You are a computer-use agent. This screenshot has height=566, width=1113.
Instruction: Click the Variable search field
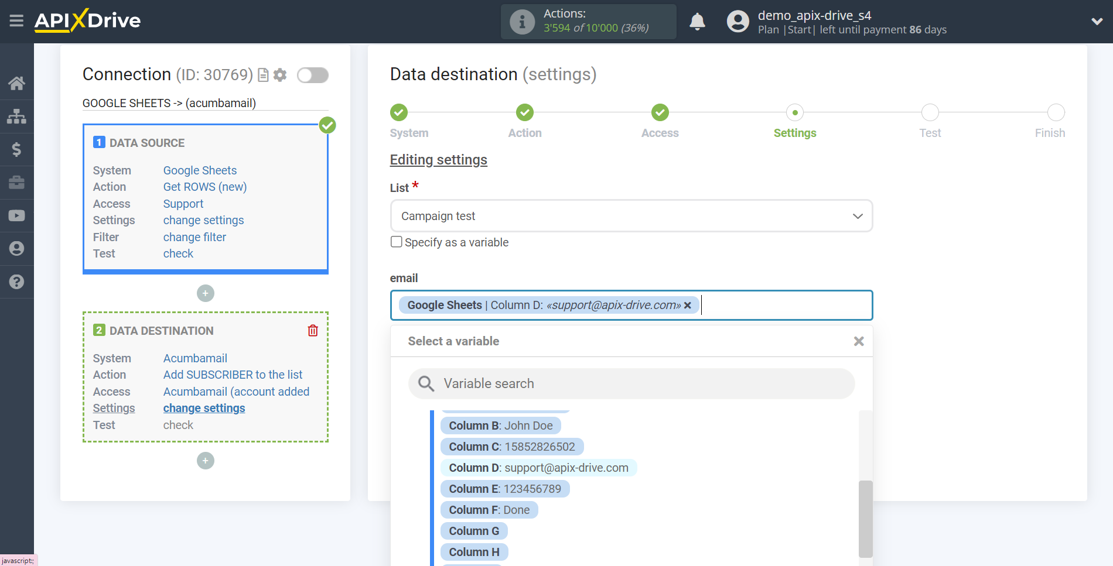coord(631,383)
